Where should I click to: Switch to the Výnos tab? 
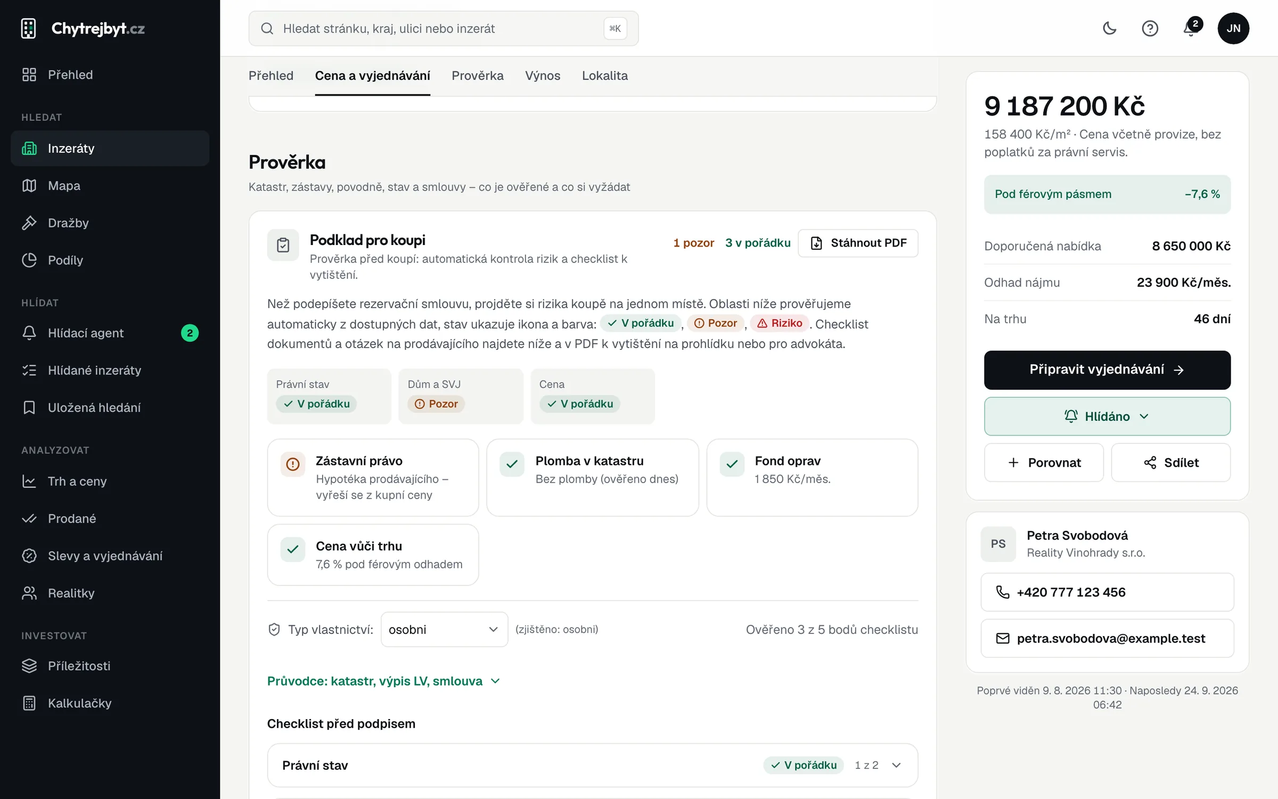click(x=543, y=76)
